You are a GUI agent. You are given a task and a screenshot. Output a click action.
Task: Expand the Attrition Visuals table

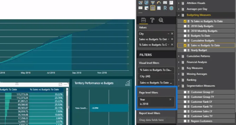179,3
